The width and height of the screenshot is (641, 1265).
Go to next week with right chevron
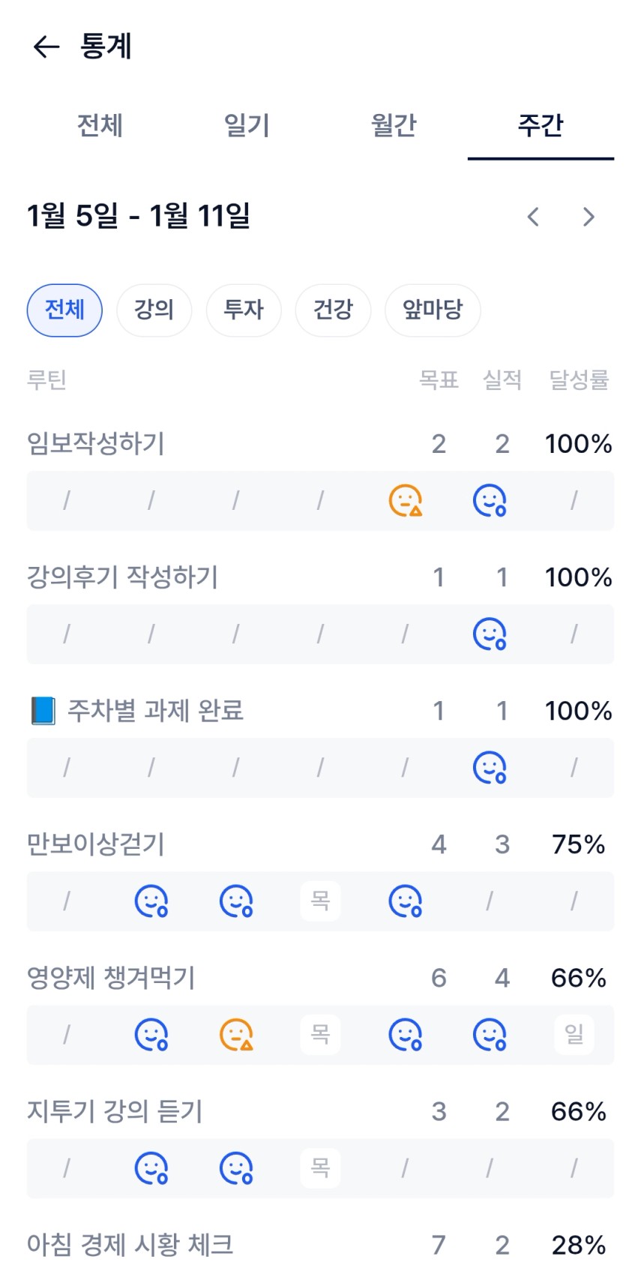pyautogui.click(x=589, y=217)
